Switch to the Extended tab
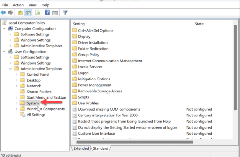240x157 pixels. 81,149
